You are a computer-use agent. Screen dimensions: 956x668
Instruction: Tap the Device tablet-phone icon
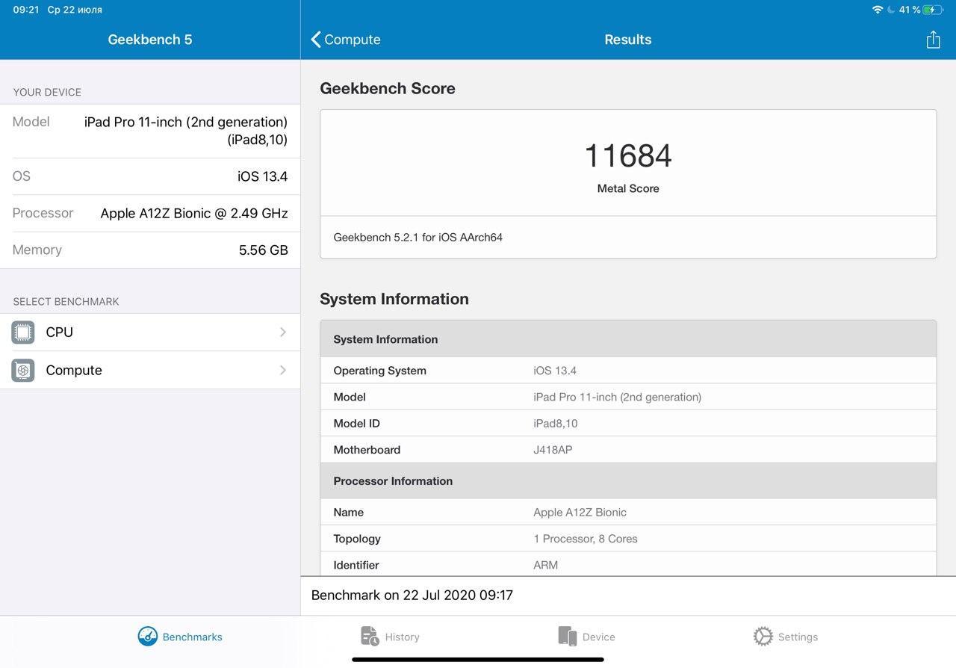pyautogui.click(x=568, y=637)
